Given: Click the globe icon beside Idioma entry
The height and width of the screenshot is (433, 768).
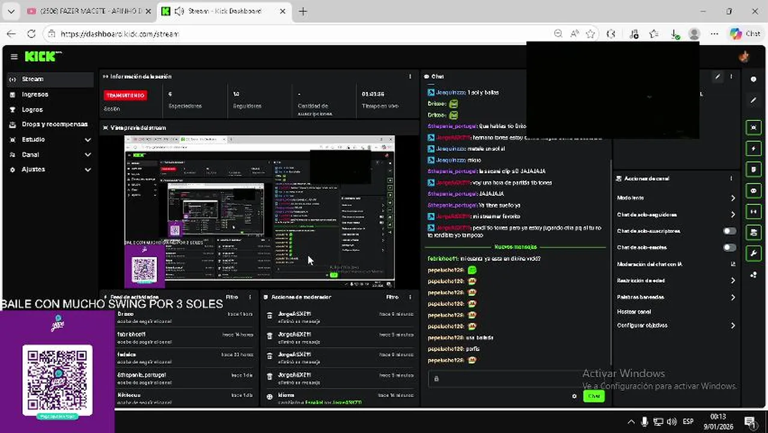Looking at the screenshot, I should click(x=270, y=396).
